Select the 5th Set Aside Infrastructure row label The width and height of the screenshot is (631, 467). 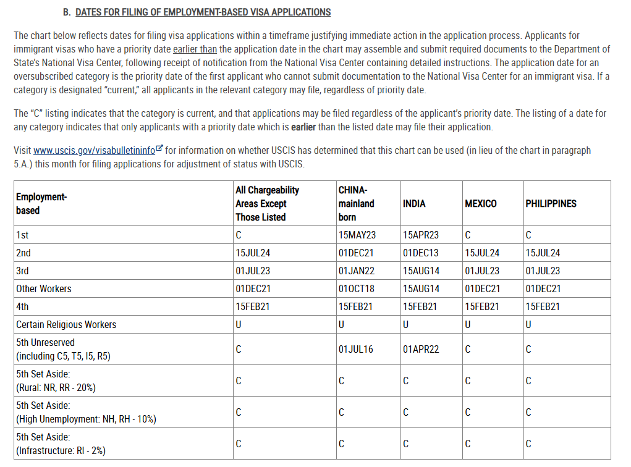[x=56, y=444]
